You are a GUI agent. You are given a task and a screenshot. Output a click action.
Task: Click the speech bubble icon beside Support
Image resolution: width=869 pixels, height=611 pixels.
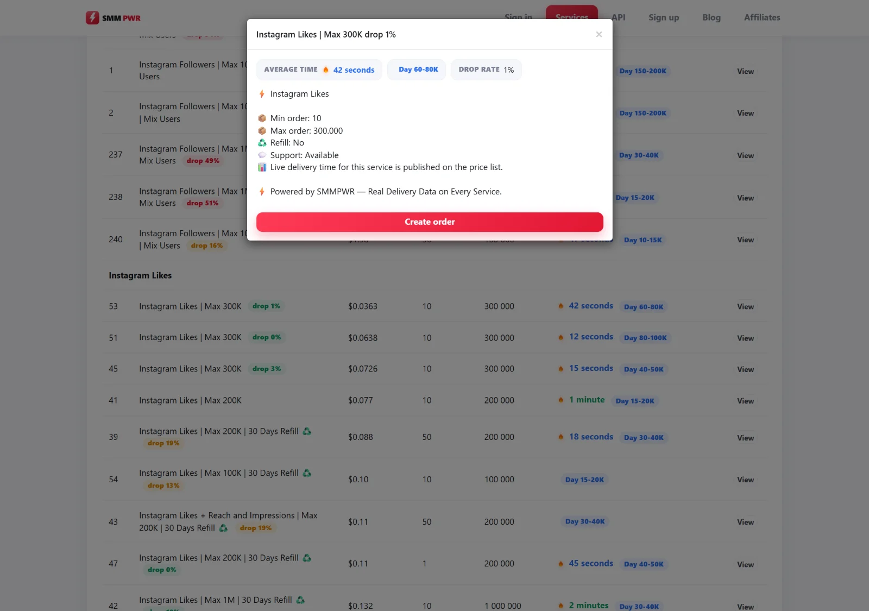262,155
